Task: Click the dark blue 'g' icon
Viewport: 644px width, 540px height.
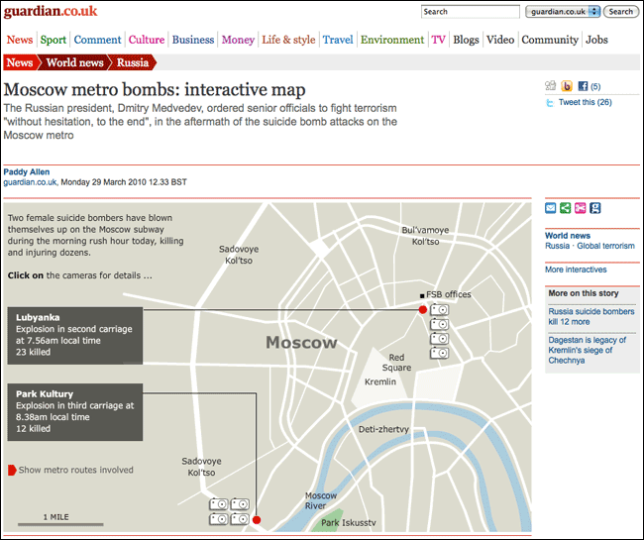Action: click(x=594, y=208)
